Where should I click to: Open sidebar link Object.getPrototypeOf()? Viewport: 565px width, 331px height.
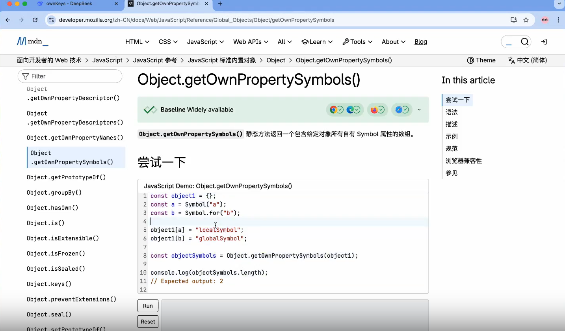[x=67, y=177]
